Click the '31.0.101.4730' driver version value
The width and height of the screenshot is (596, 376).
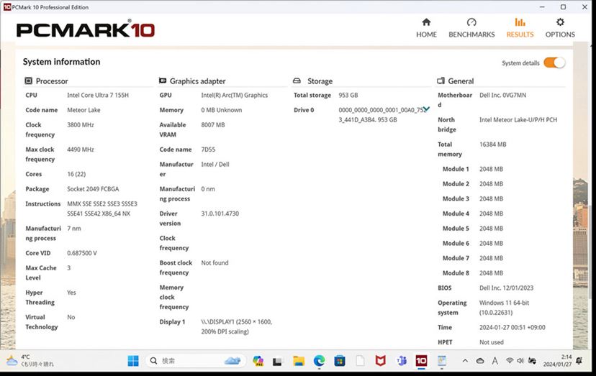[x=220, y=214]
